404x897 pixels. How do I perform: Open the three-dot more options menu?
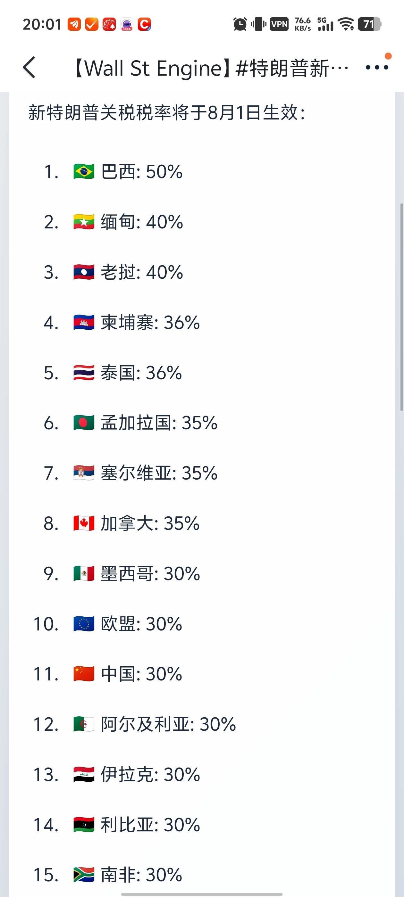click(x=377, y=67)
